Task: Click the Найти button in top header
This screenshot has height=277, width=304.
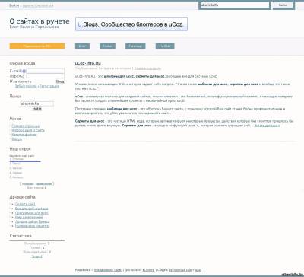Action: (x=283, y=5)
